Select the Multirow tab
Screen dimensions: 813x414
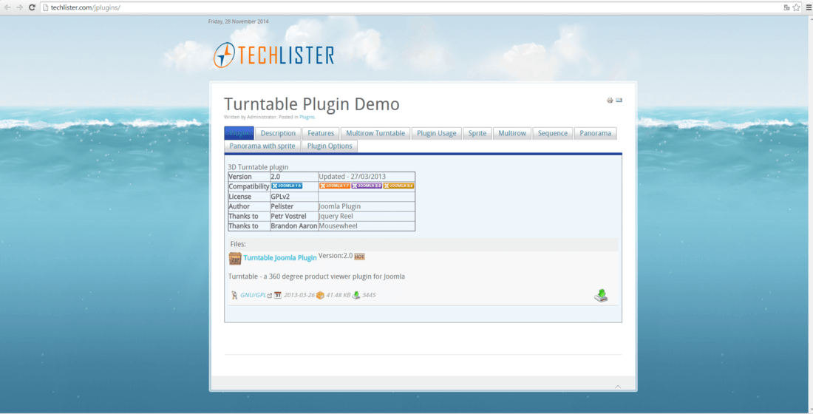(x=512, y=133)
